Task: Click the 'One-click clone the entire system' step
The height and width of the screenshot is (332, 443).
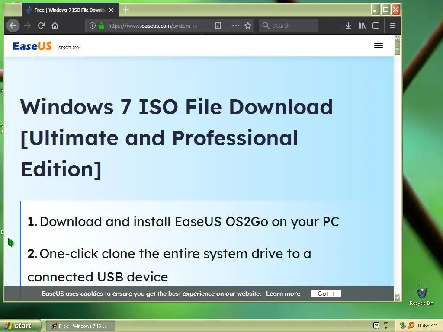Action: tap(169, 265)
